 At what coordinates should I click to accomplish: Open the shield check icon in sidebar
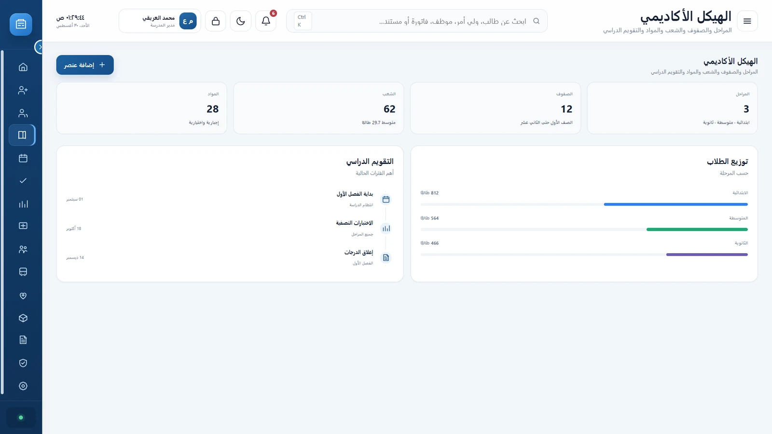pyautogui.click(x=23, y=363)
